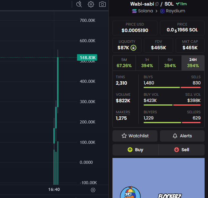The height and width of the screenshot is (198, 208).
Task: Click the buys versus sells ratio bar
Action: coord(172,87)
